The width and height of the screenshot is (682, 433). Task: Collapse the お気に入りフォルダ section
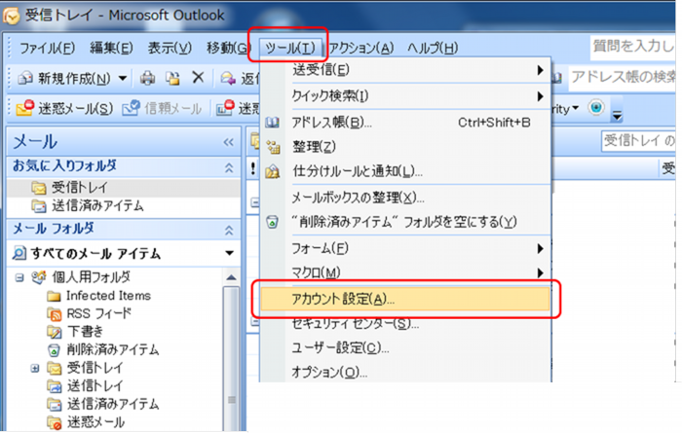click(229, 167)
